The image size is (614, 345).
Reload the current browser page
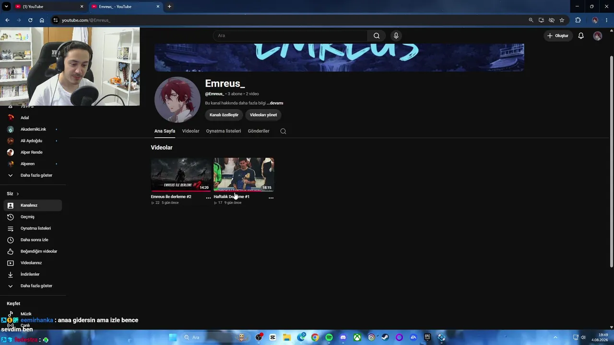point(30,20)
